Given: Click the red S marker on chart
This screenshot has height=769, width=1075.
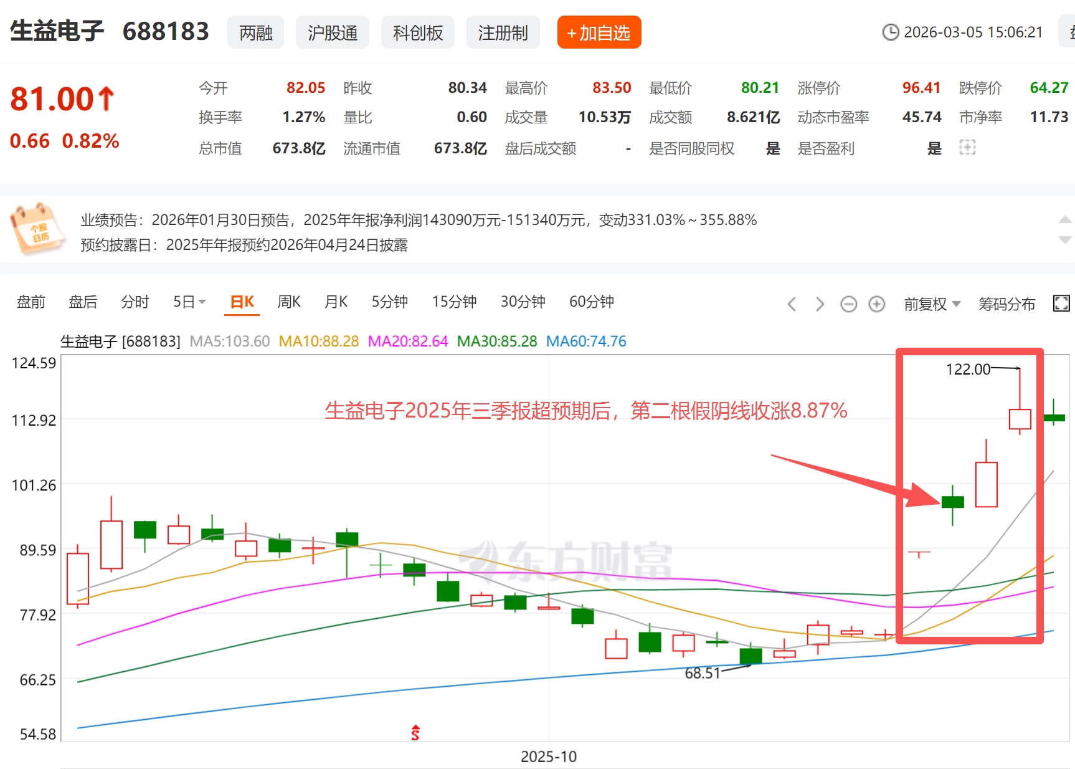Looking at the screenshot, I should pyautogui.click(x=415, y=733).
